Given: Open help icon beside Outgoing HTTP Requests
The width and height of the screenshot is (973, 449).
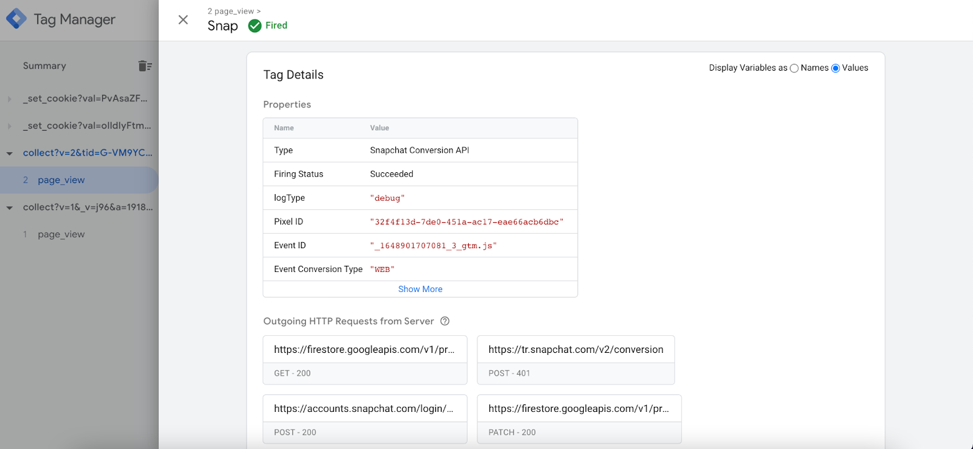Looking at the screenshot, I should [445, 321].
